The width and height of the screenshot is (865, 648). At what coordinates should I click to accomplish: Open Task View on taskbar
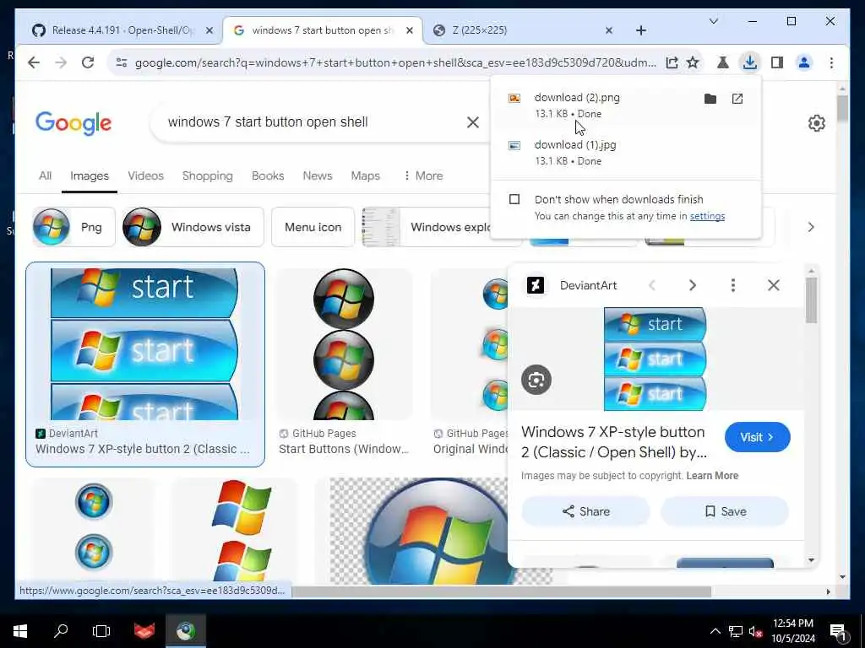pos(101,631)
